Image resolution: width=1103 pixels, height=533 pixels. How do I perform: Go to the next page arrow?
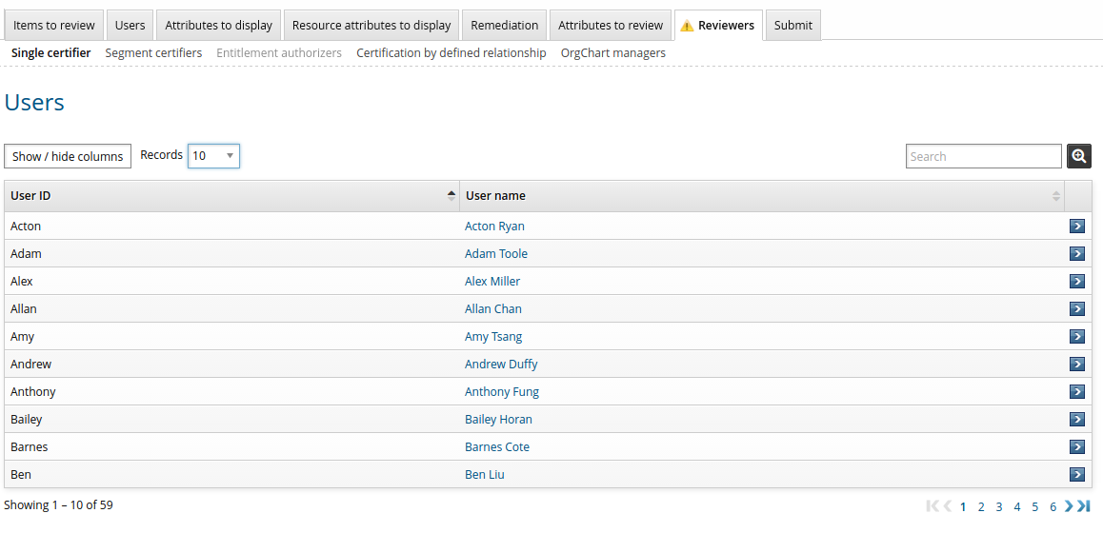click(1069, 506)
